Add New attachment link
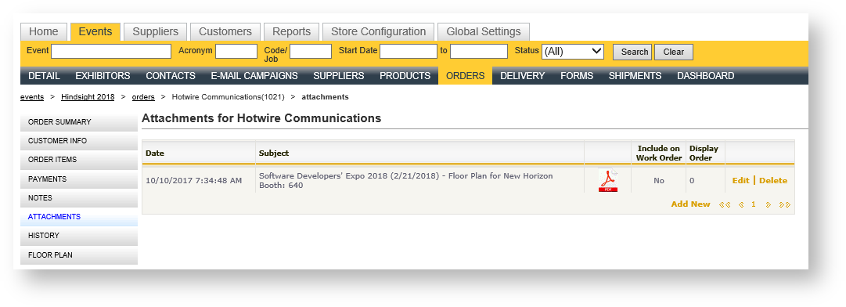 point(690,204)
